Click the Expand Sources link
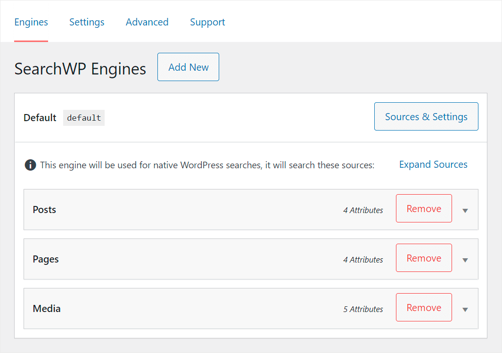 pos(433,164)
